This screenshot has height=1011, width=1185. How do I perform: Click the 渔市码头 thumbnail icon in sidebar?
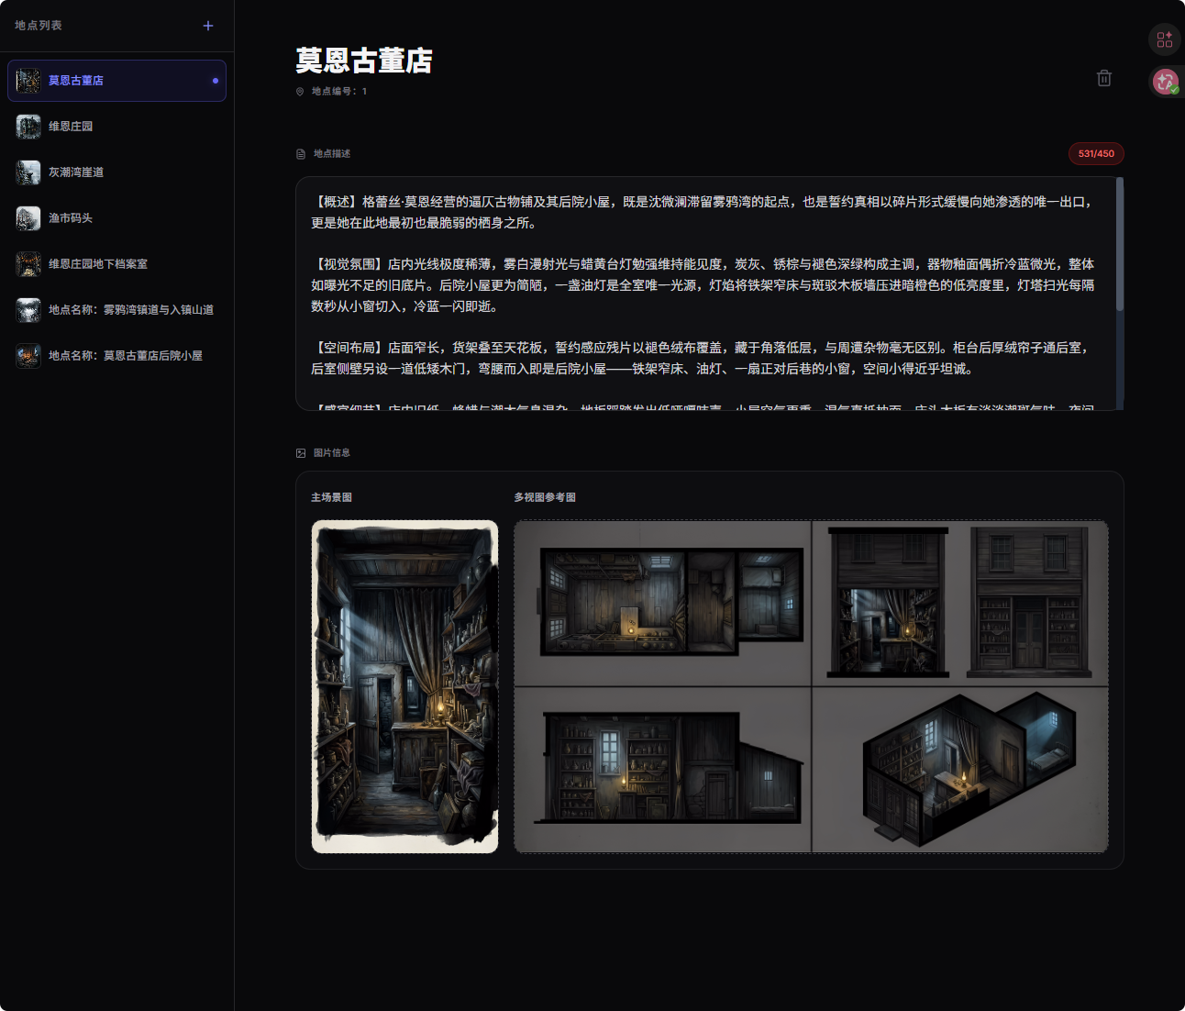[x=28, y=218]
